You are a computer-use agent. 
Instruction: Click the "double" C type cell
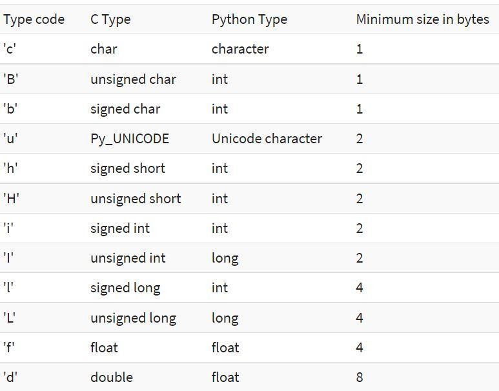tap(112, 377)
